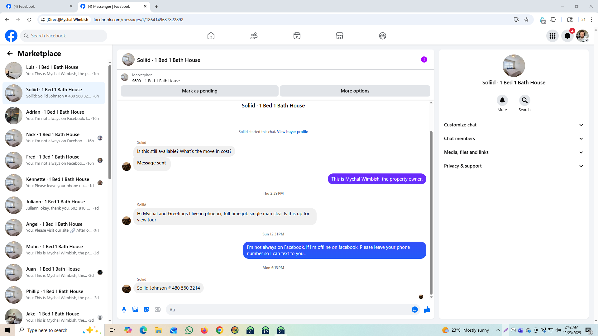Expand Media, files and links section

click(x=514, y=152)
